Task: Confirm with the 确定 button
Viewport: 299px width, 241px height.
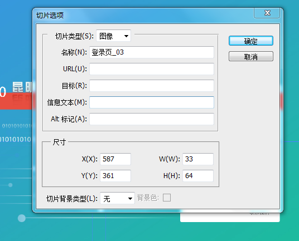Action: [251, 41]
